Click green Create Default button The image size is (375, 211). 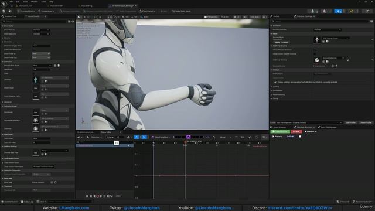point(280,131)
